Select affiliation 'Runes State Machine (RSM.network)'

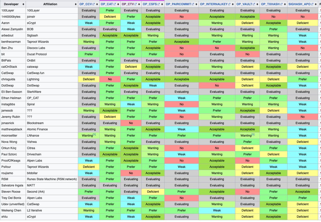pyautogui.click(x=52, y=179)
